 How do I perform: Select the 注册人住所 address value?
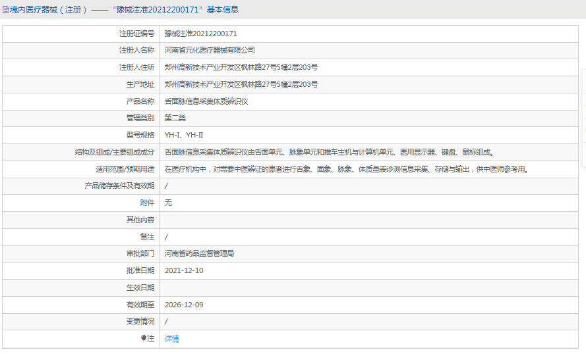click(241, 67)
